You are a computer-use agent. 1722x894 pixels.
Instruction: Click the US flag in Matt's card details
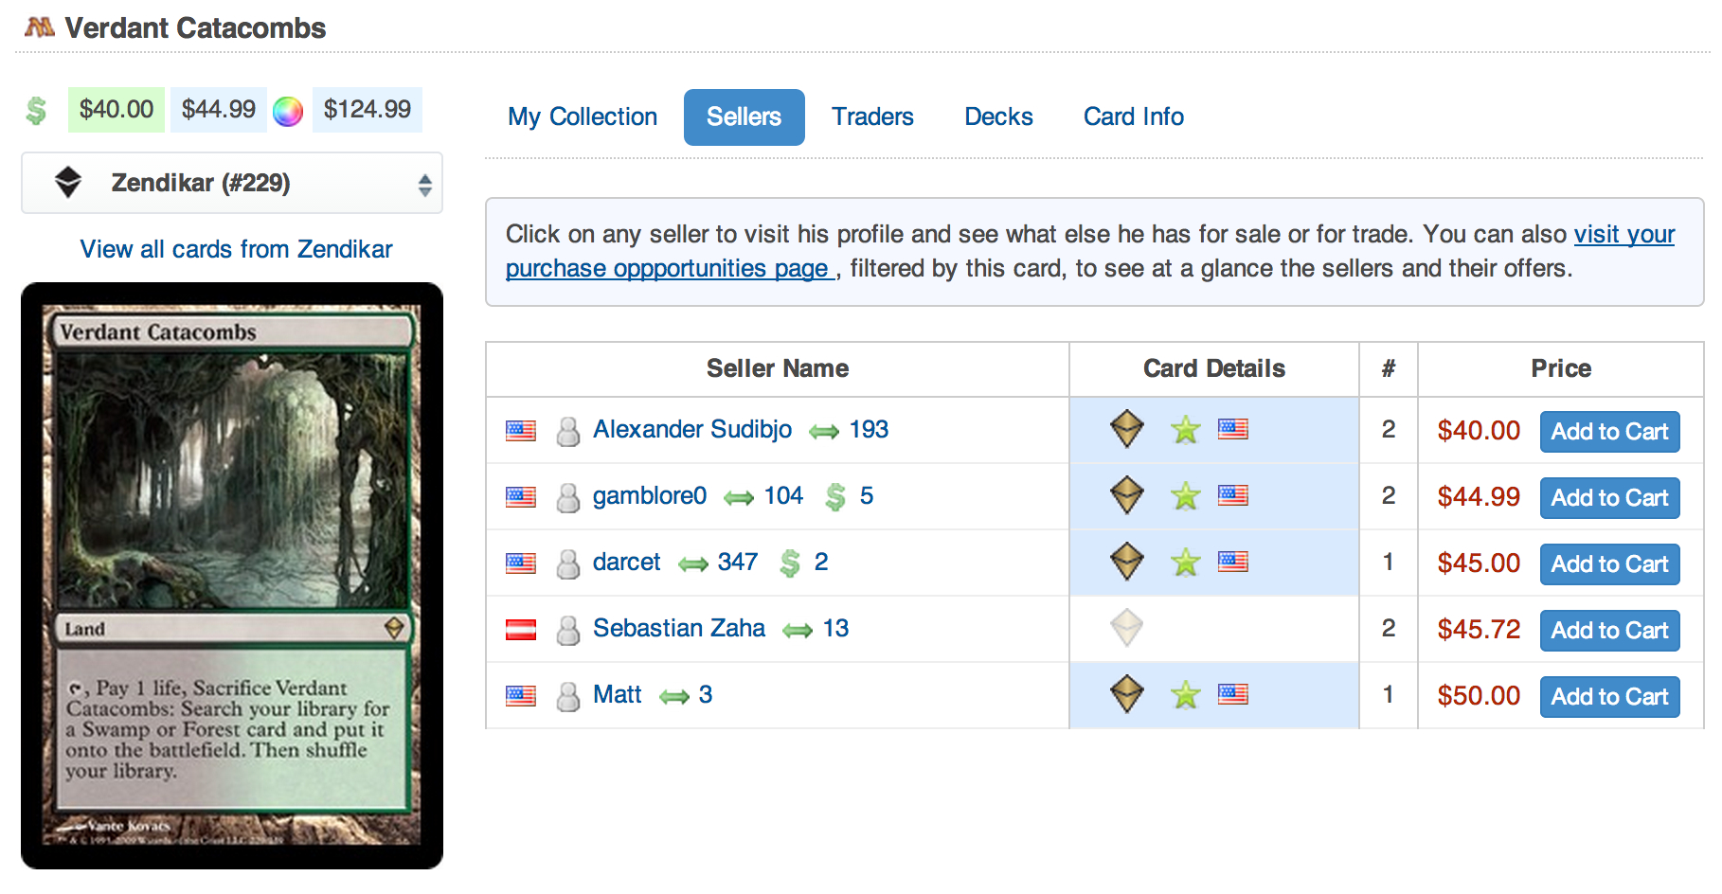1232,694
